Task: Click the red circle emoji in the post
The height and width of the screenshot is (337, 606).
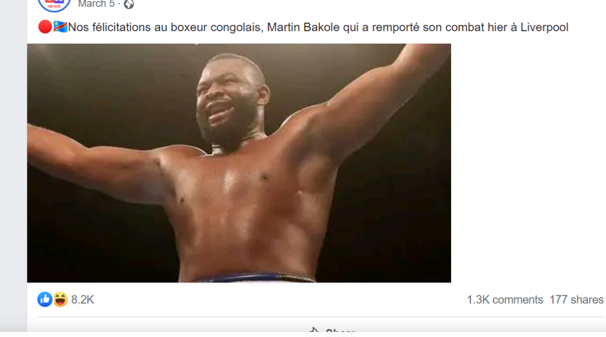Action: pos(45,27)
